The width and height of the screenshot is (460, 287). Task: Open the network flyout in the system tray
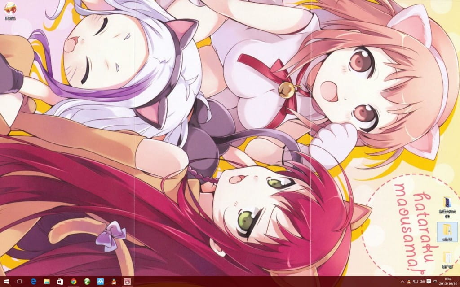tap(416, 283)
